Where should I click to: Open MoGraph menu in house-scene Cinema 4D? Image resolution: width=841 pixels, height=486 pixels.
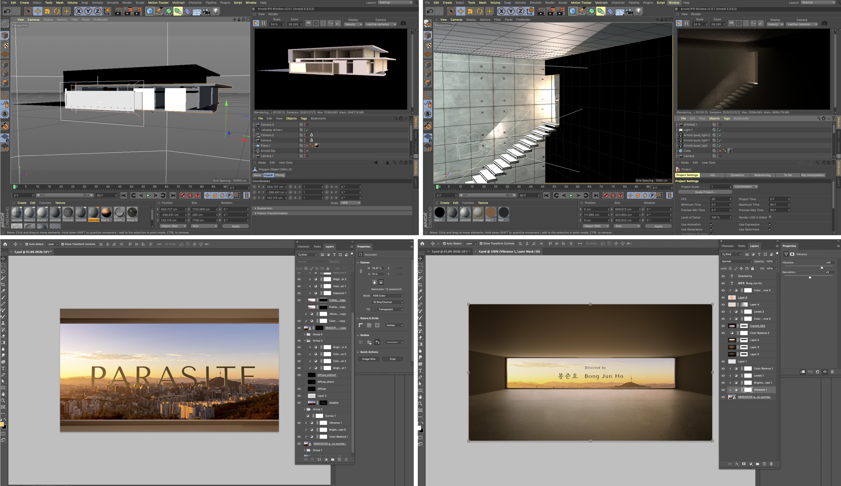[x=178, y=2]
